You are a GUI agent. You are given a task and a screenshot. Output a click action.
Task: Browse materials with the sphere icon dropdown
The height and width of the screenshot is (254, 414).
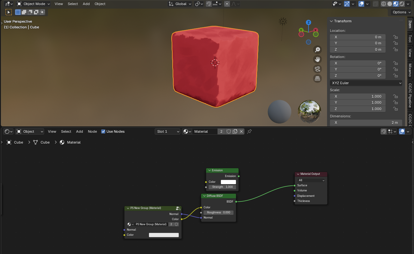187,131
